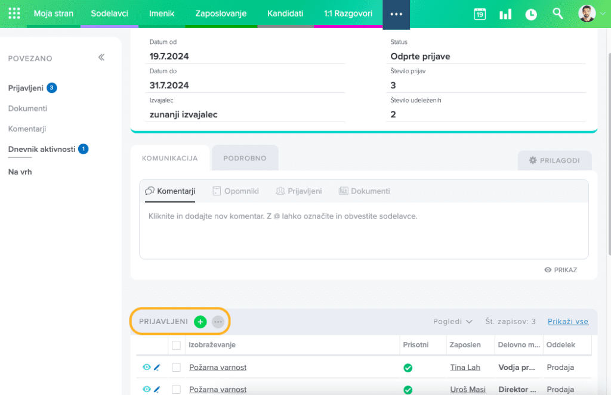Click the Prilagodi button
The height and width of the screenshot is (395, 611).
coord(554,160)
